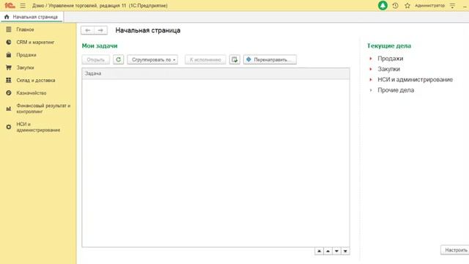The width and height of the screenshot is (469, 264).
Task: Move down one task arrow
Action: 336,251
